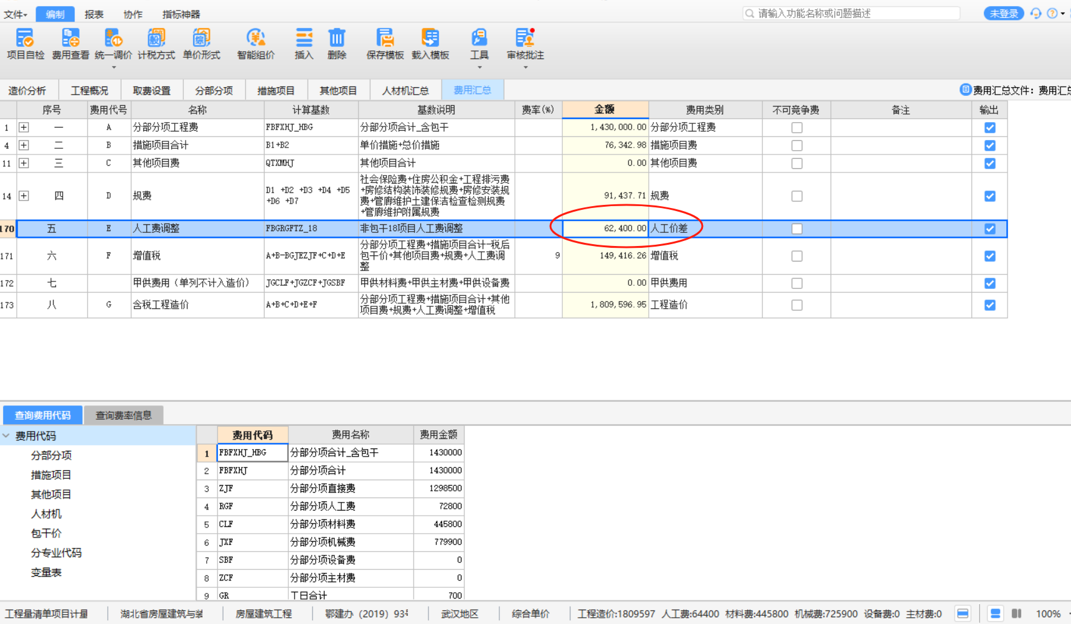Image resolution: width=1071 pixels, height=624 pixels.
Task: Uncheck 输出 for 分部分项工程费 row
Action: 989,128
